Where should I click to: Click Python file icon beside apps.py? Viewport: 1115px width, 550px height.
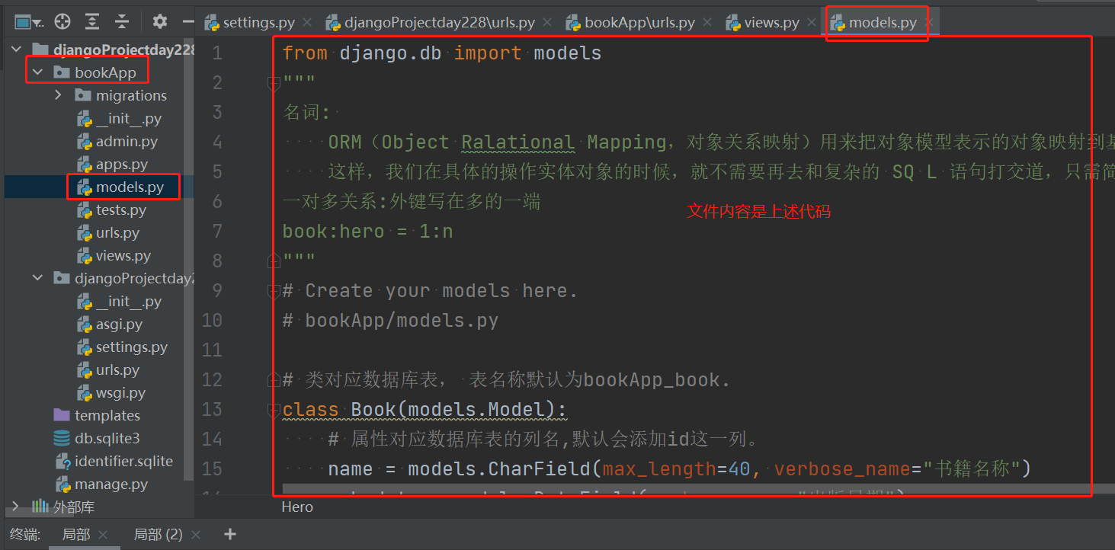click(84, 165)
